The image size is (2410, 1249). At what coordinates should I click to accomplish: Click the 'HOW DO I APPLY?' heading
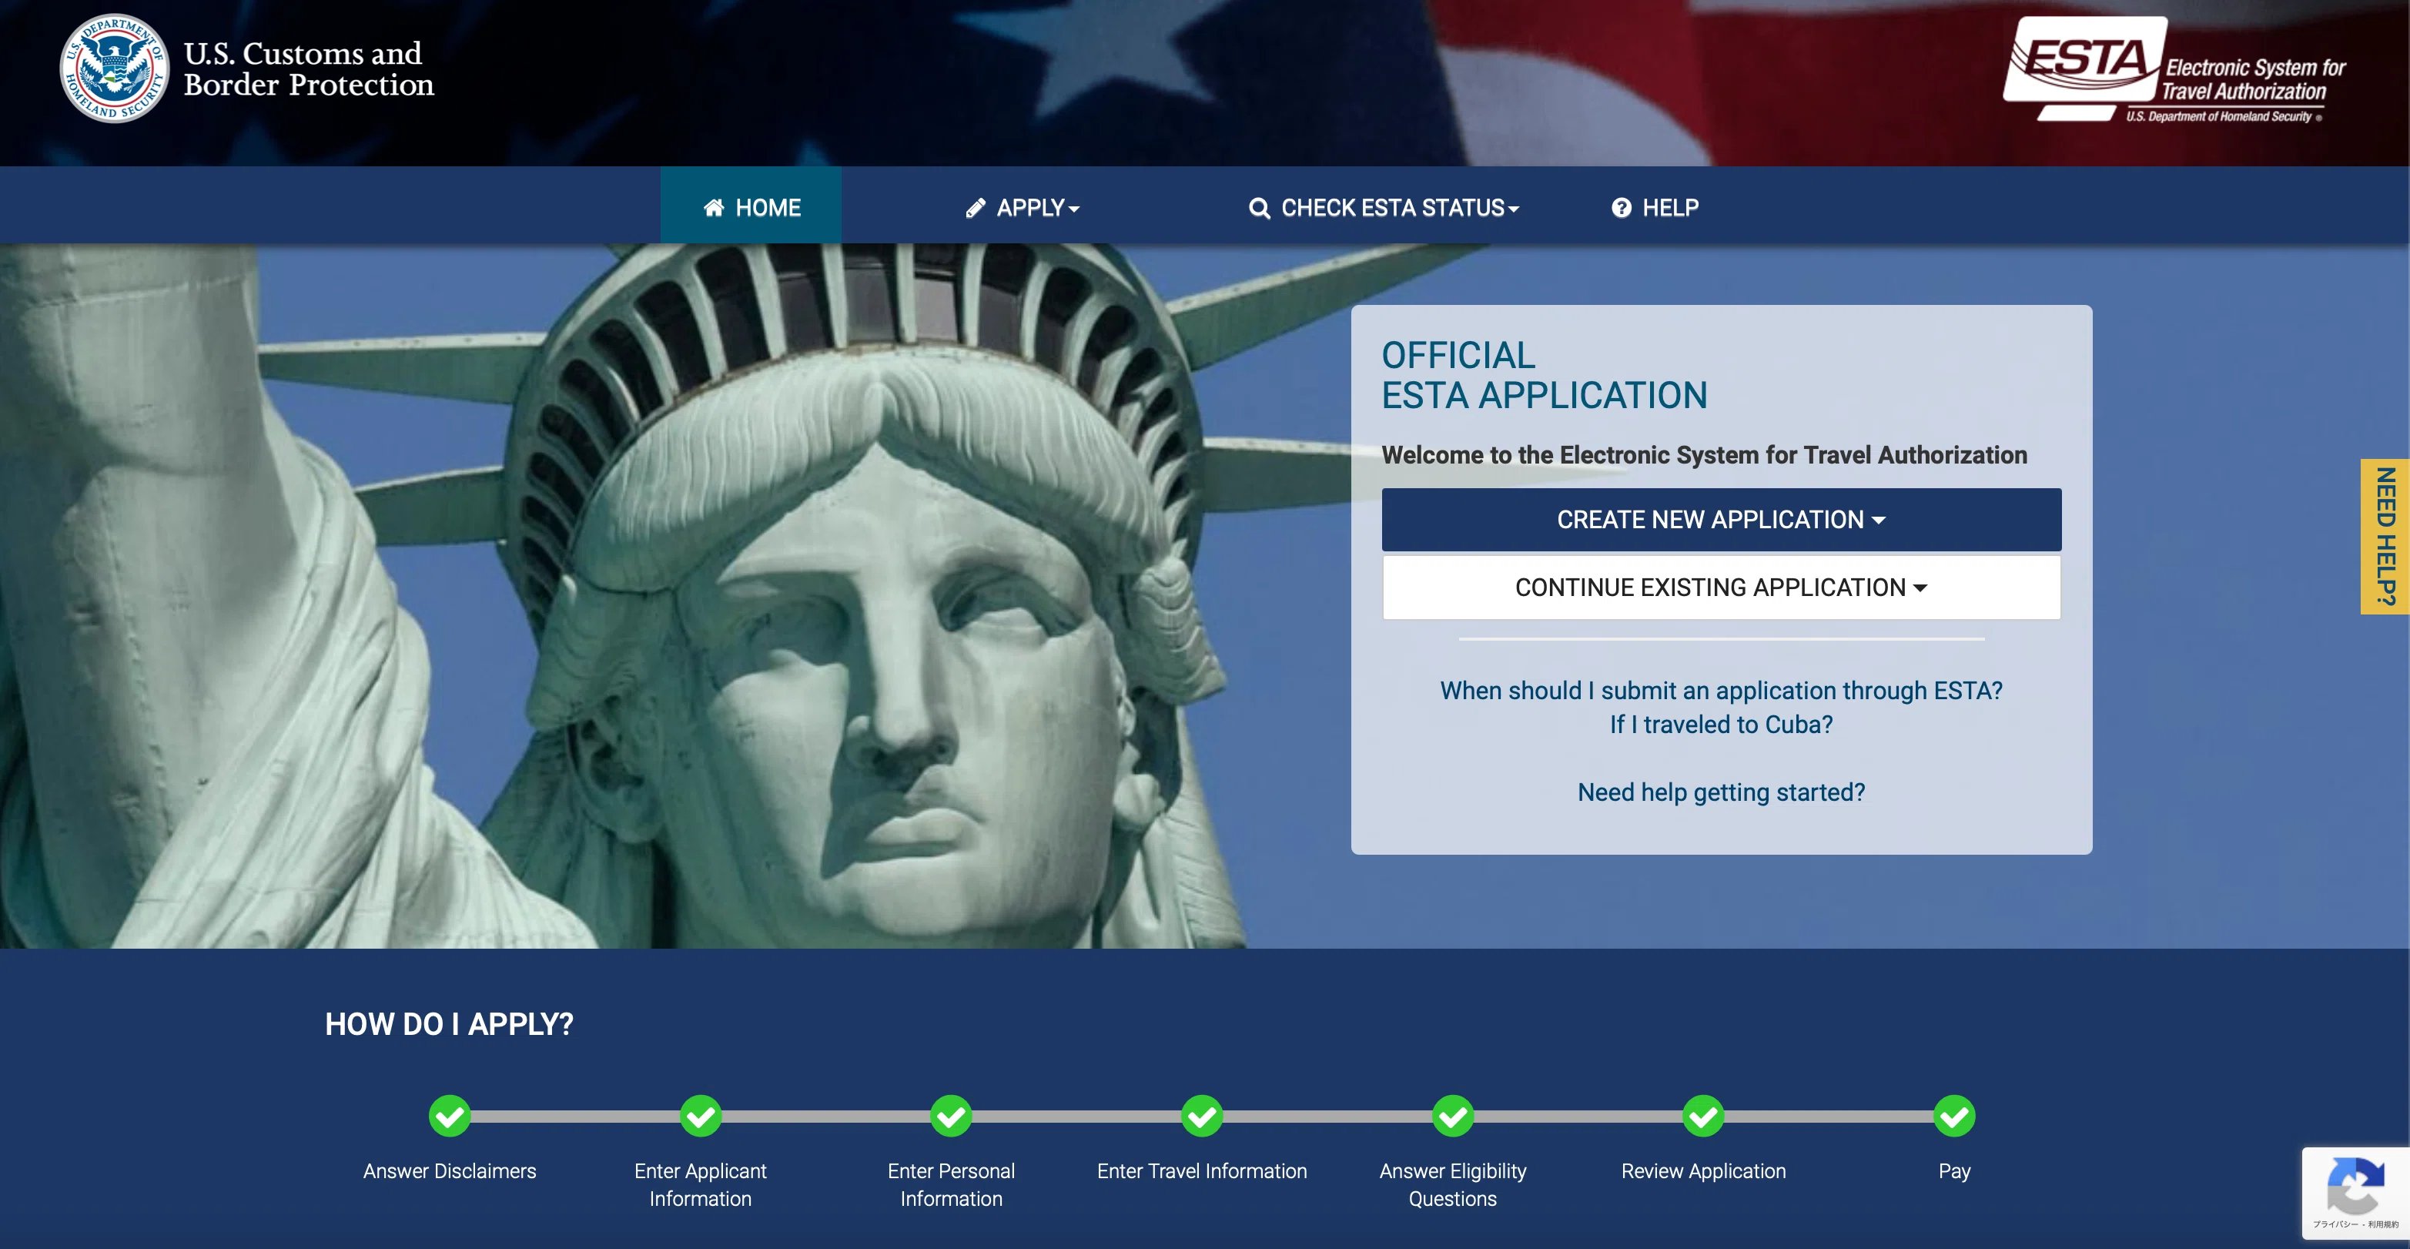449,1024
